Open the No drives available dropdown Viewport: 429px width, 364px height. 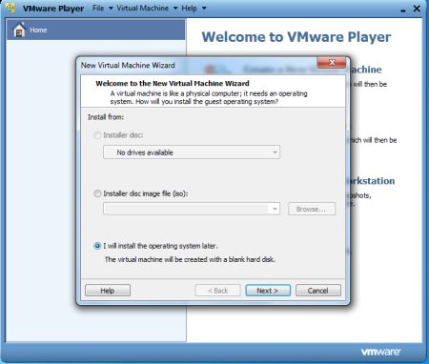click(192, 152)
